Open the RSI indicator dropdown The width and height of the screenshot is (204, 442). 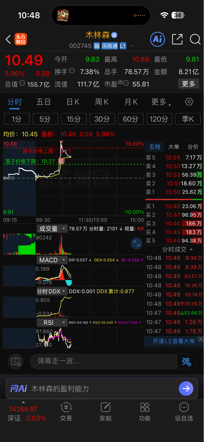pos(52,323)
